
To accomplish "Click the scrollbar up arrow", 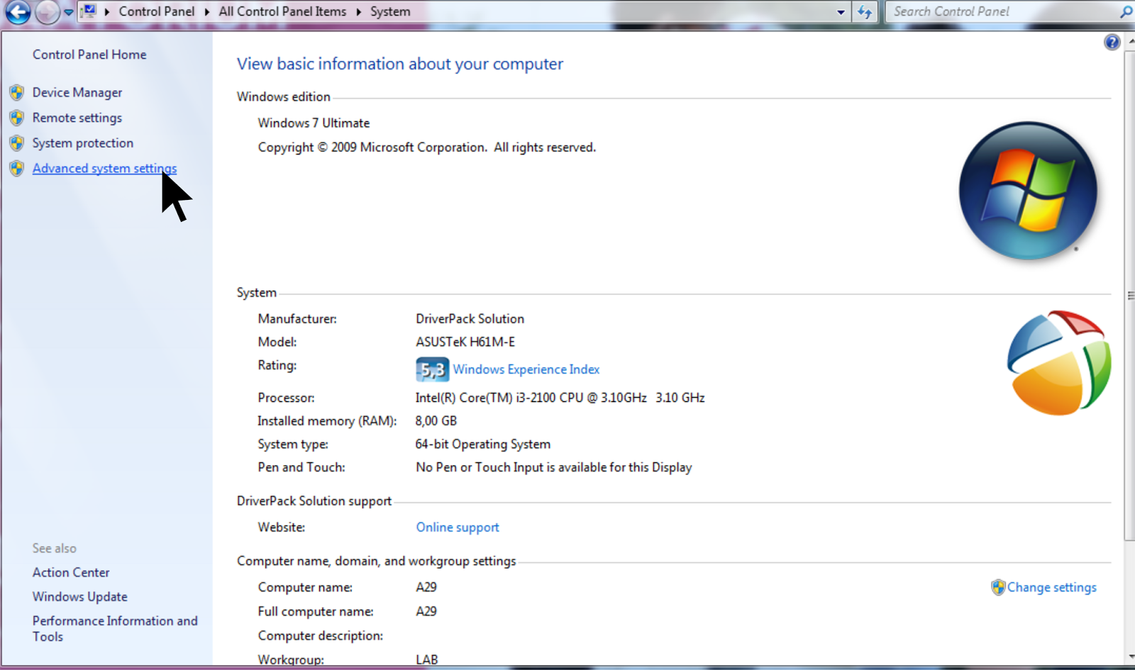I will (x=1130, y=41).
